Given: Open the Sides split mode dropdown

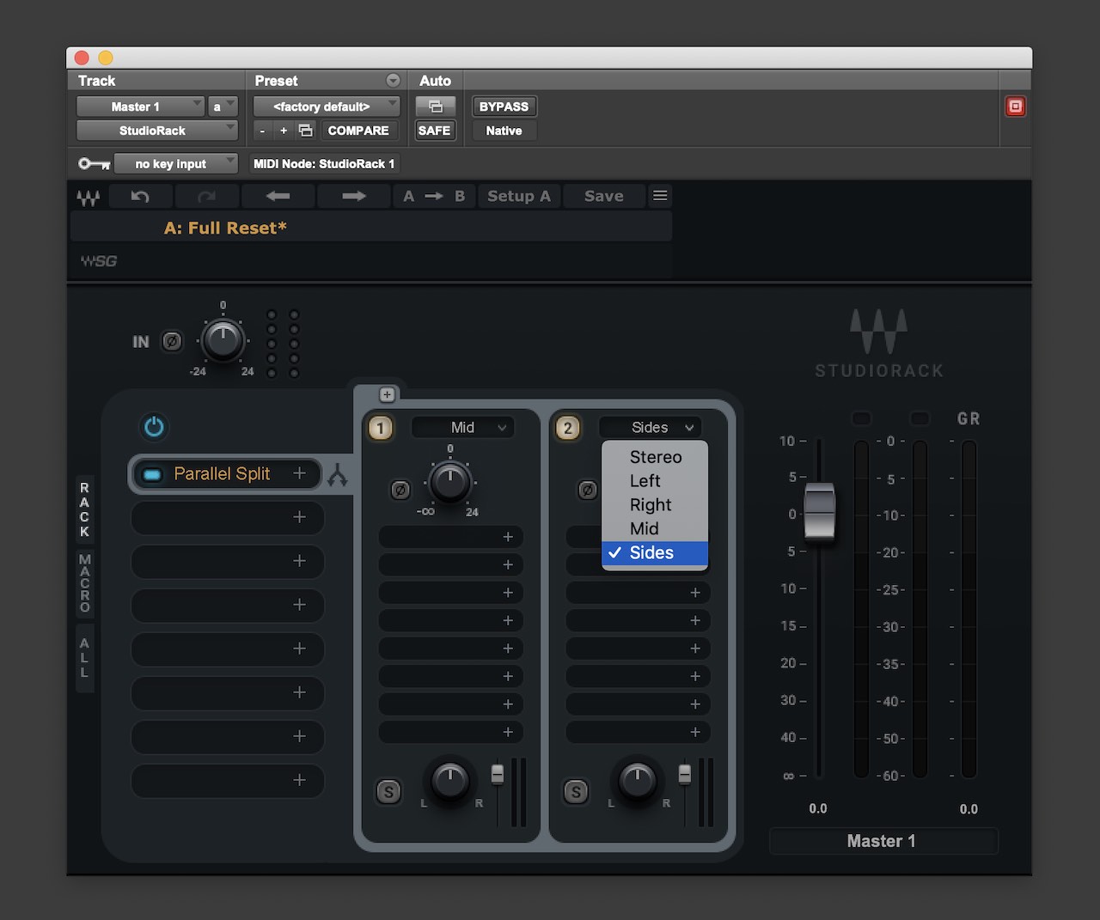Looking at the screenshot, I should (x=650, y=428).
